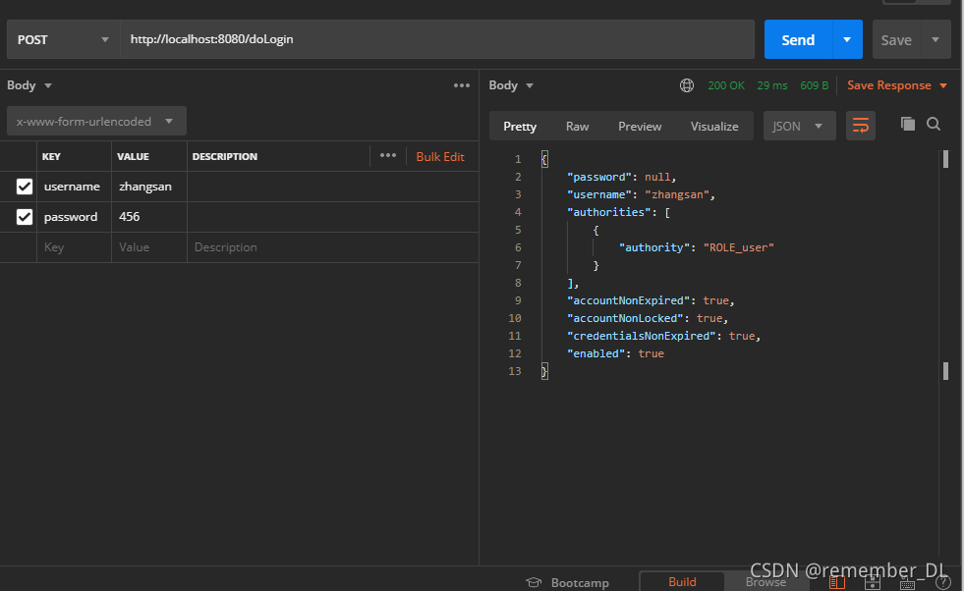The width and height of the screenshot is (964, 591).
Task: Click the "authorities" key in response JSON
Action: (608, 212)
